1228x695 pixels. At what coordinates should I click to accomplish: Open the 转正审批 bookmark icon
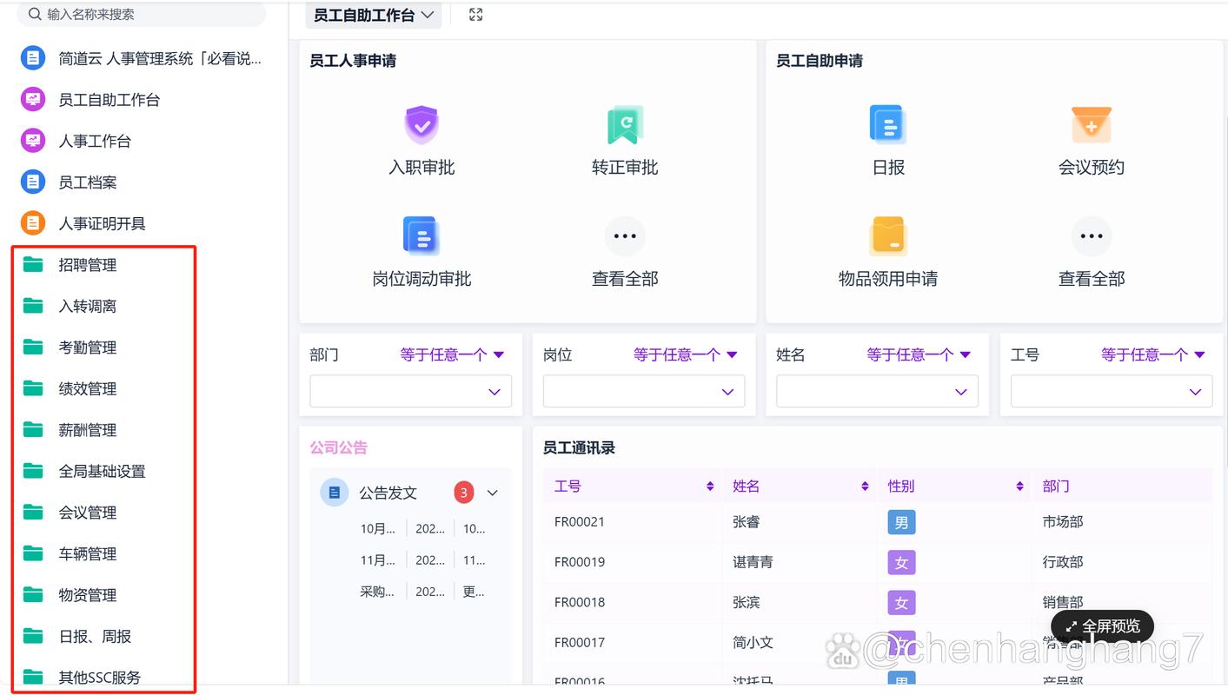click(x=624, y=125)
